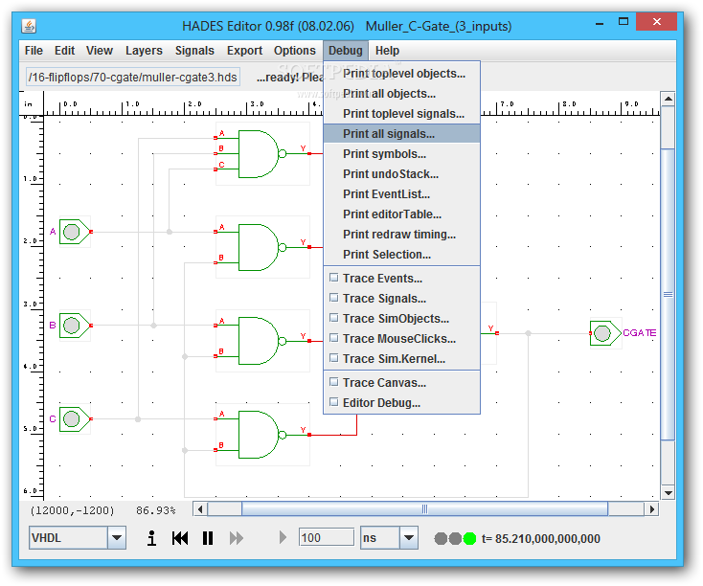Choose Print toplevel objects...
Image resolution: width=703 pixels, height=586 pixels.
(401, 74)
